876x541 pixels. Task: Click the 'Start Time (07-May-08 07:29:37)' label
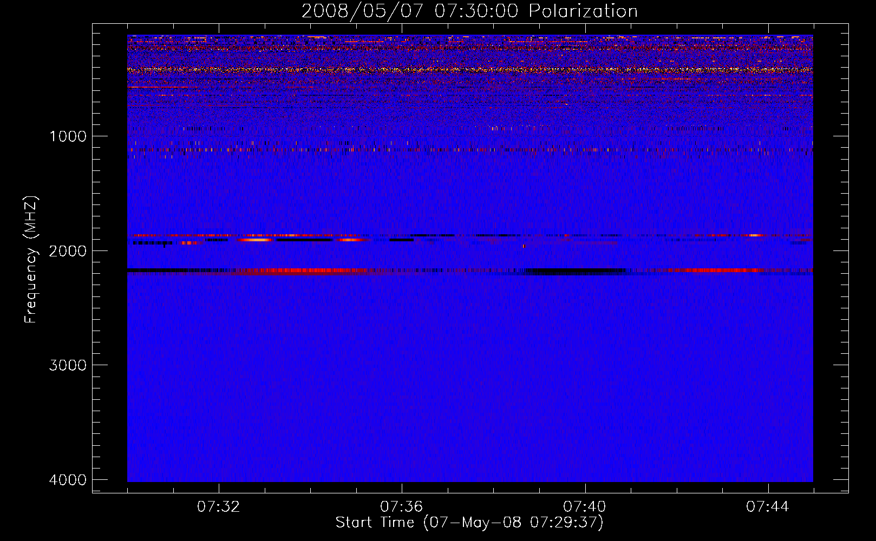click(x=469, y=523)
